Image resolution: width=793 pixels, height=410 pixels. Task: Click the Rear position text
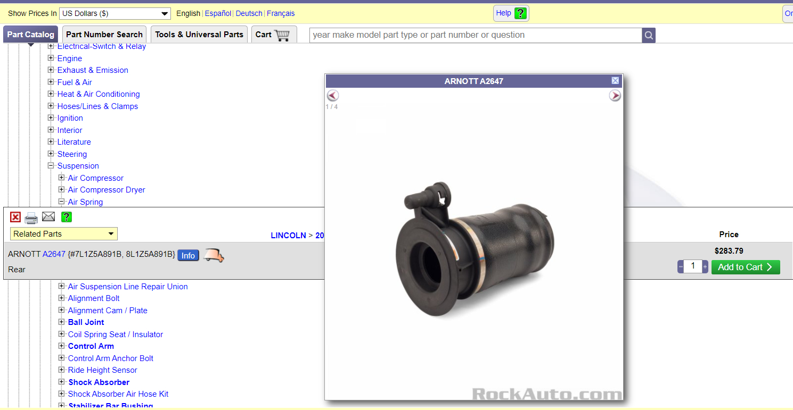[17, 270]
